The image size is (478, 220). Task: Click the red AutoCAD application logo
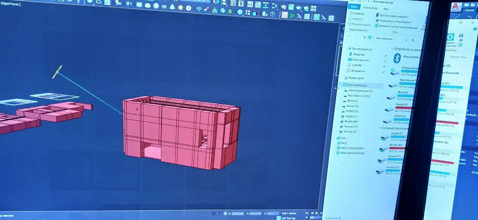[x=456, y=6]
